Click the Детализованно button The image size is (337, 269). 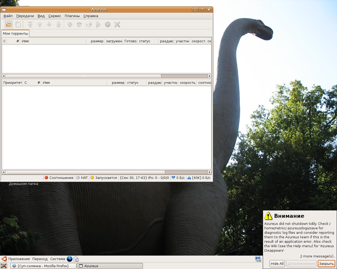pos(301,263)
